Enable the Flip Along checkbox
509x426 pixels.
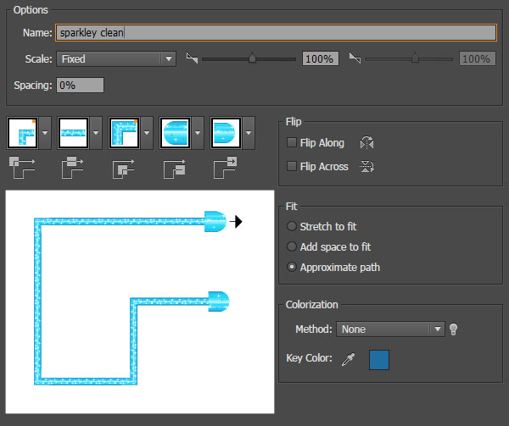(293, 144)
